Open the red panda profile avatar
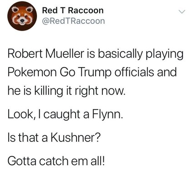The width and height of the screenshot is (193, 172). (x=22, y=16)
